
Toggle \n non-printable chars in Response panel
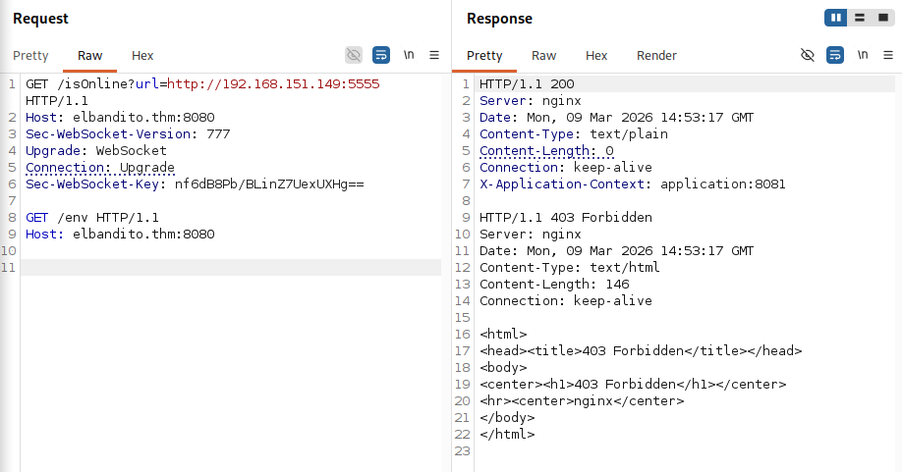click(863, 55)
